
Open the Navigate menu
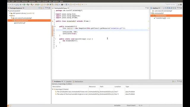click(32, 1)
